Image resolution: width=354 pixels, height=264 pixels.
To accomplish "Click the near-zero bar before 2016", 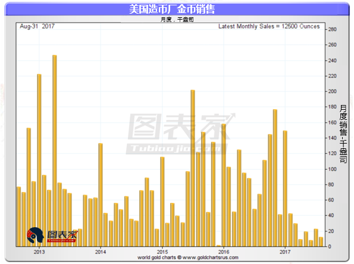I will [218, 246].
